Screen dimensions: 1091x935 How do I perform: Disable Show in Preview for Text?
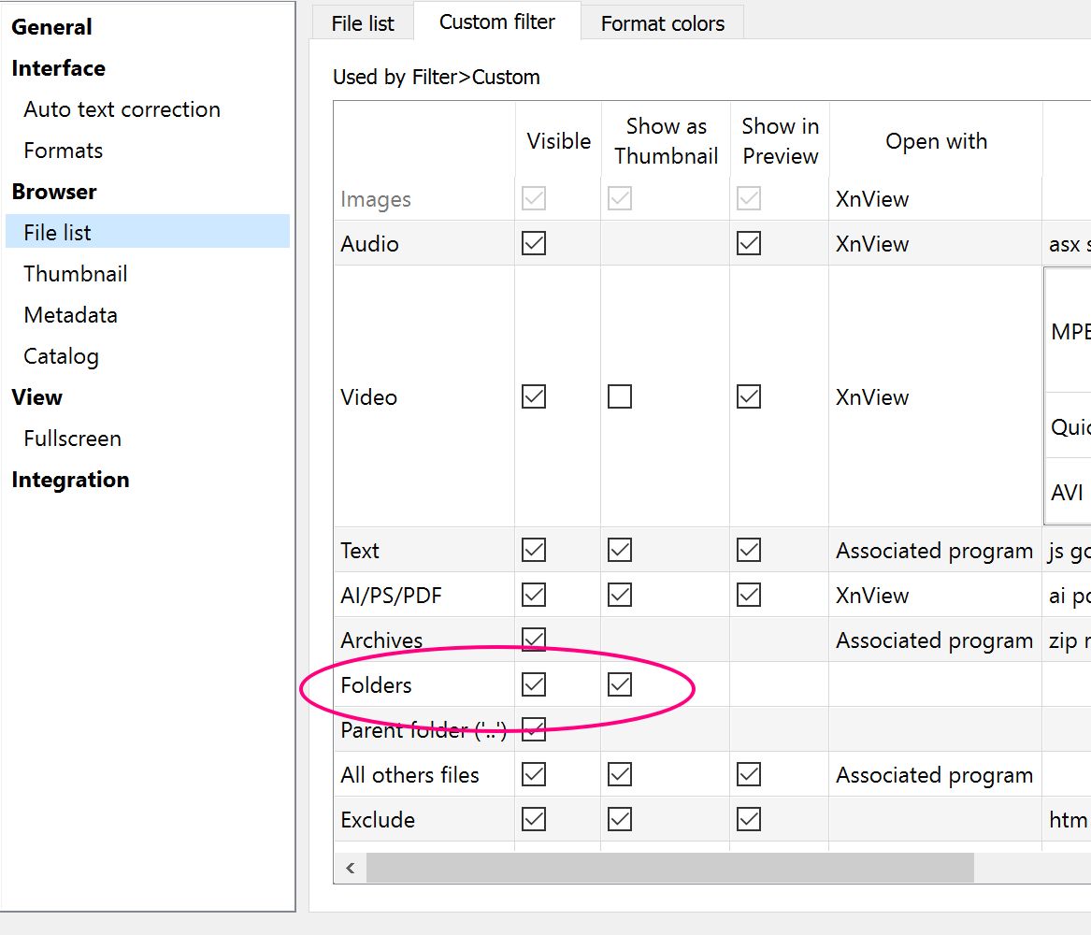(x=749, y=551)
